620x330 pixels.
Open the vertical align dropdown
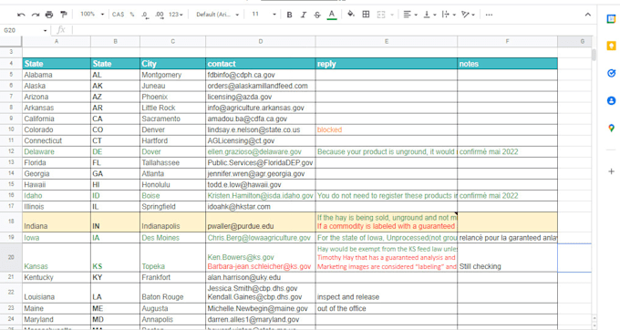pos(429,15)
